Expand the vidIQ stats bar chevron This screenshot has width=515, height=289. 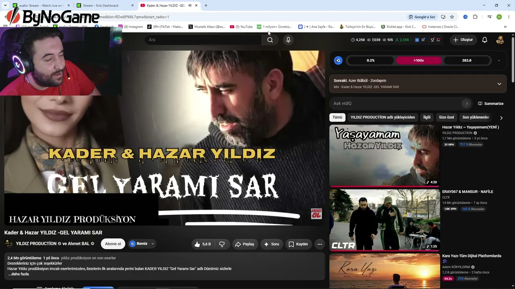499,60
